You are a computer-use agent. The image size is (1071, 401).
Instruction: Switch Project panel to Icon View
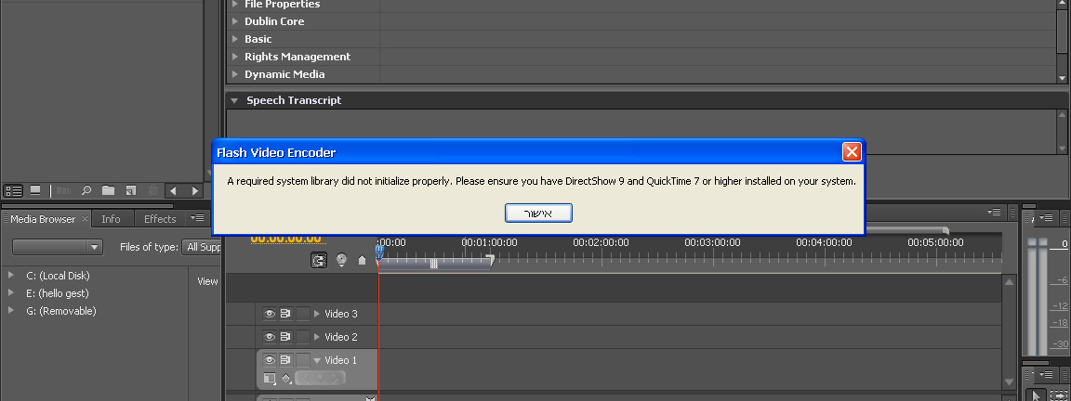[35, 191]
